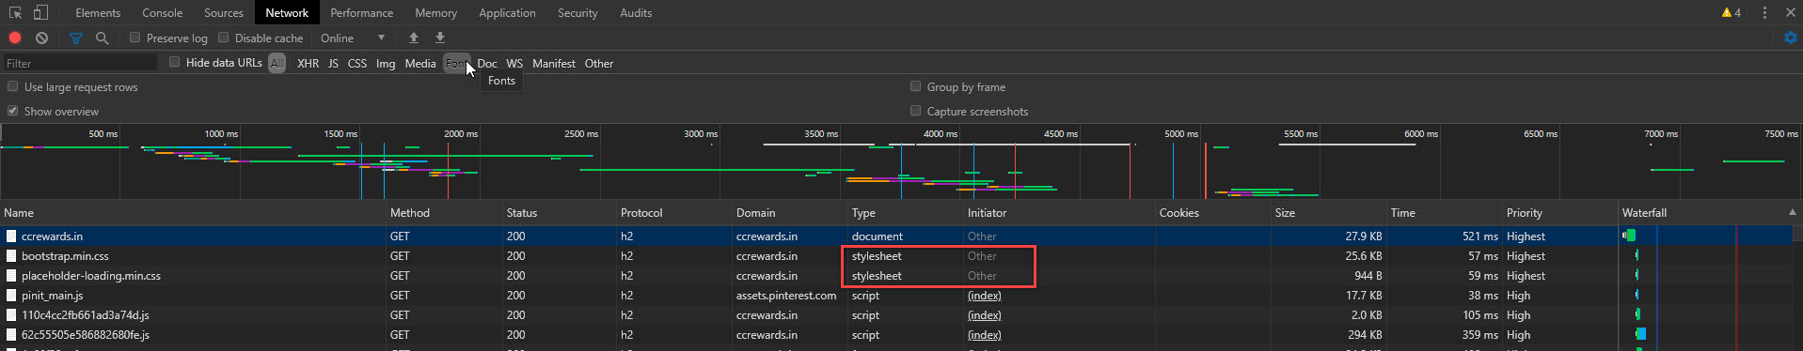Sort requests by Size column

coord(1329,212)
